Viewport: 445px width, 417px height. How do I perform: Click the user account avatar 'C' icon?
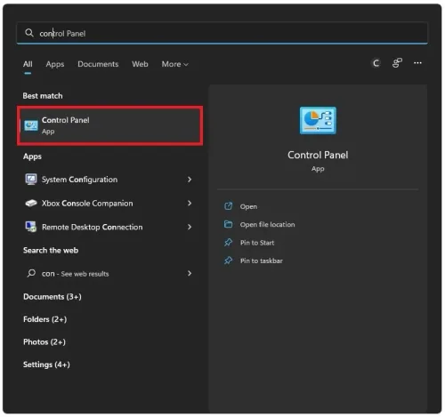pyautogui.click(x=376, y=63)
